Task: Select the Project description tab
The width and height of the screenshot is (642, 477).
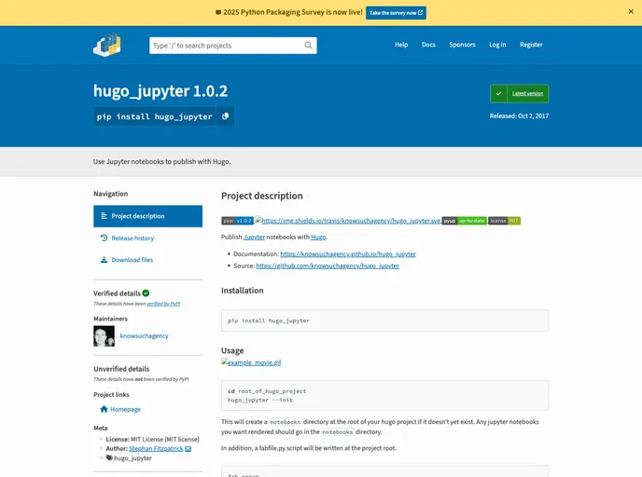Action: point(147,216)
